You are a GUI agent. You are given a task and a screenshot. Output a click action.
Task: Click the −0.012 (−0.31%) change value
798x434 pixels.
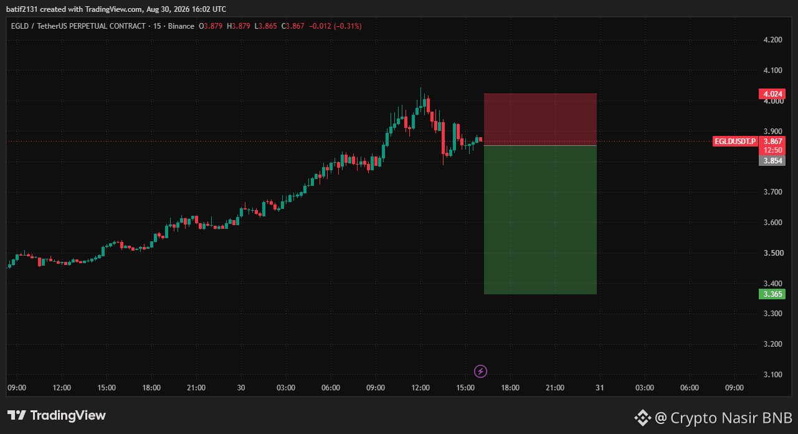coord(335,26)
